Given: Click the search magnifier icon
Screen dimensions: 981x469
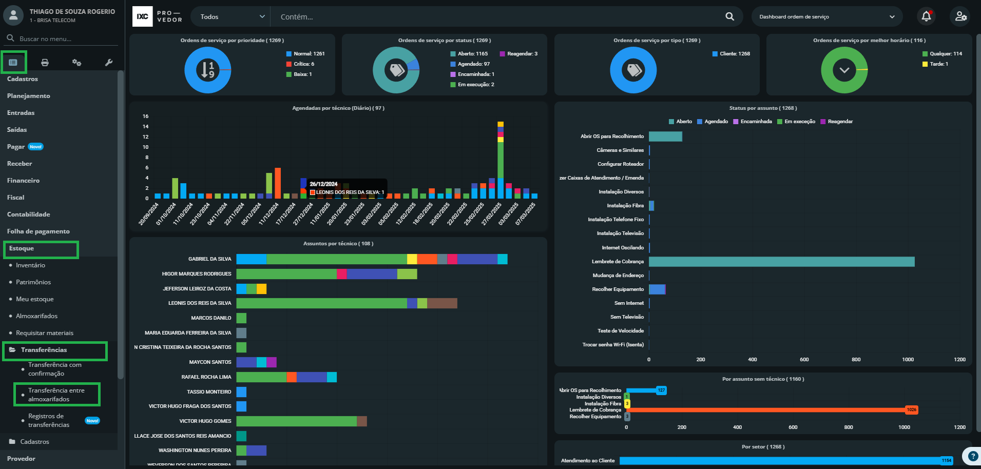Looking at the screenshot, I should click(x=729, y=16).
